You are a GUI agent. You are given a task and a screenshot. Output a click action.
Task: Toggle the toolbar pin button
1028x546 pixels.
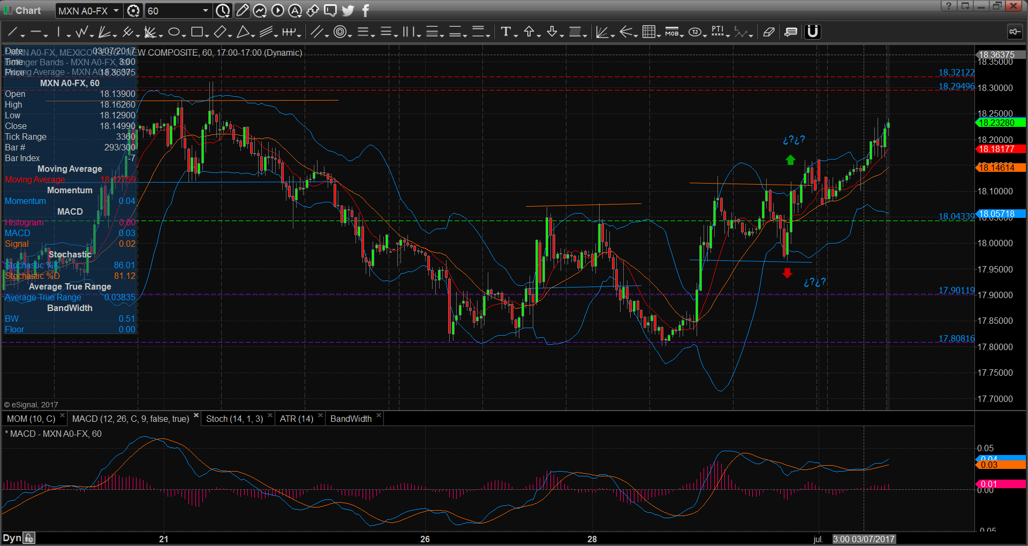tap(1015, 32)
